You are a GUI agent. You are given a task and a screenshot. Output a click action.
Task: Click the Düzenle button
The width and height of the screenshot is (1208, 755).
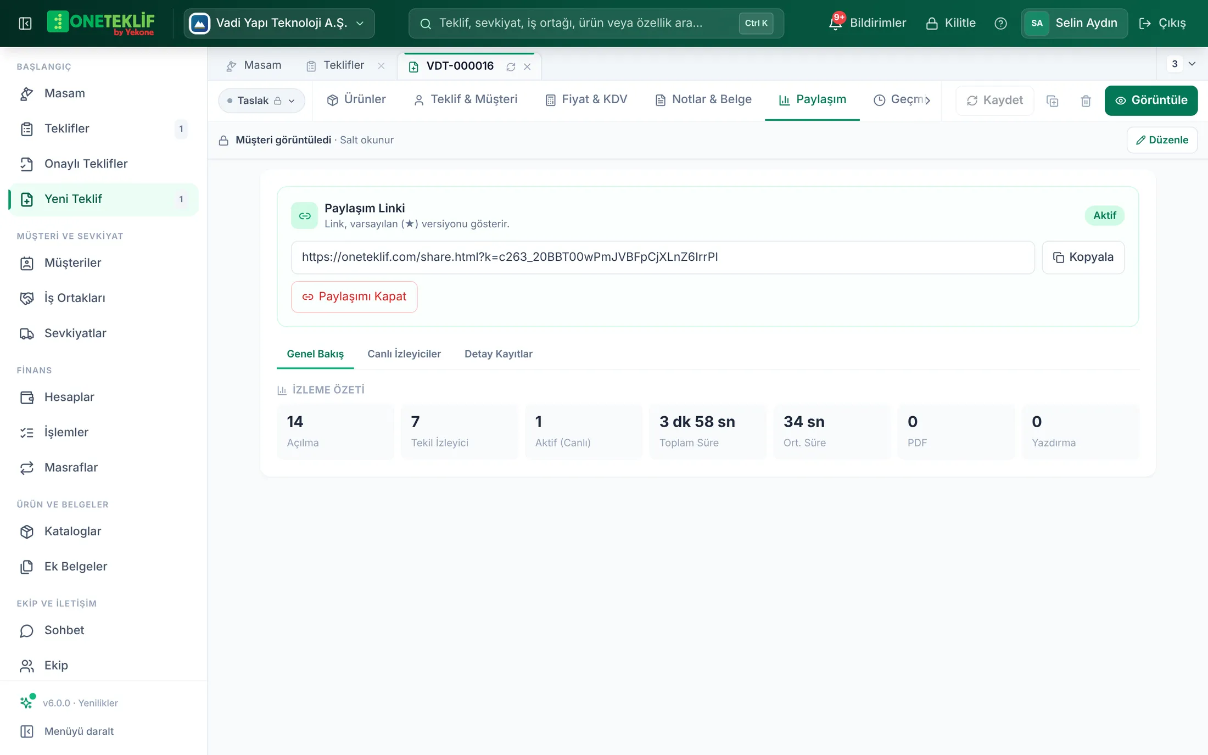(1162, 140)
